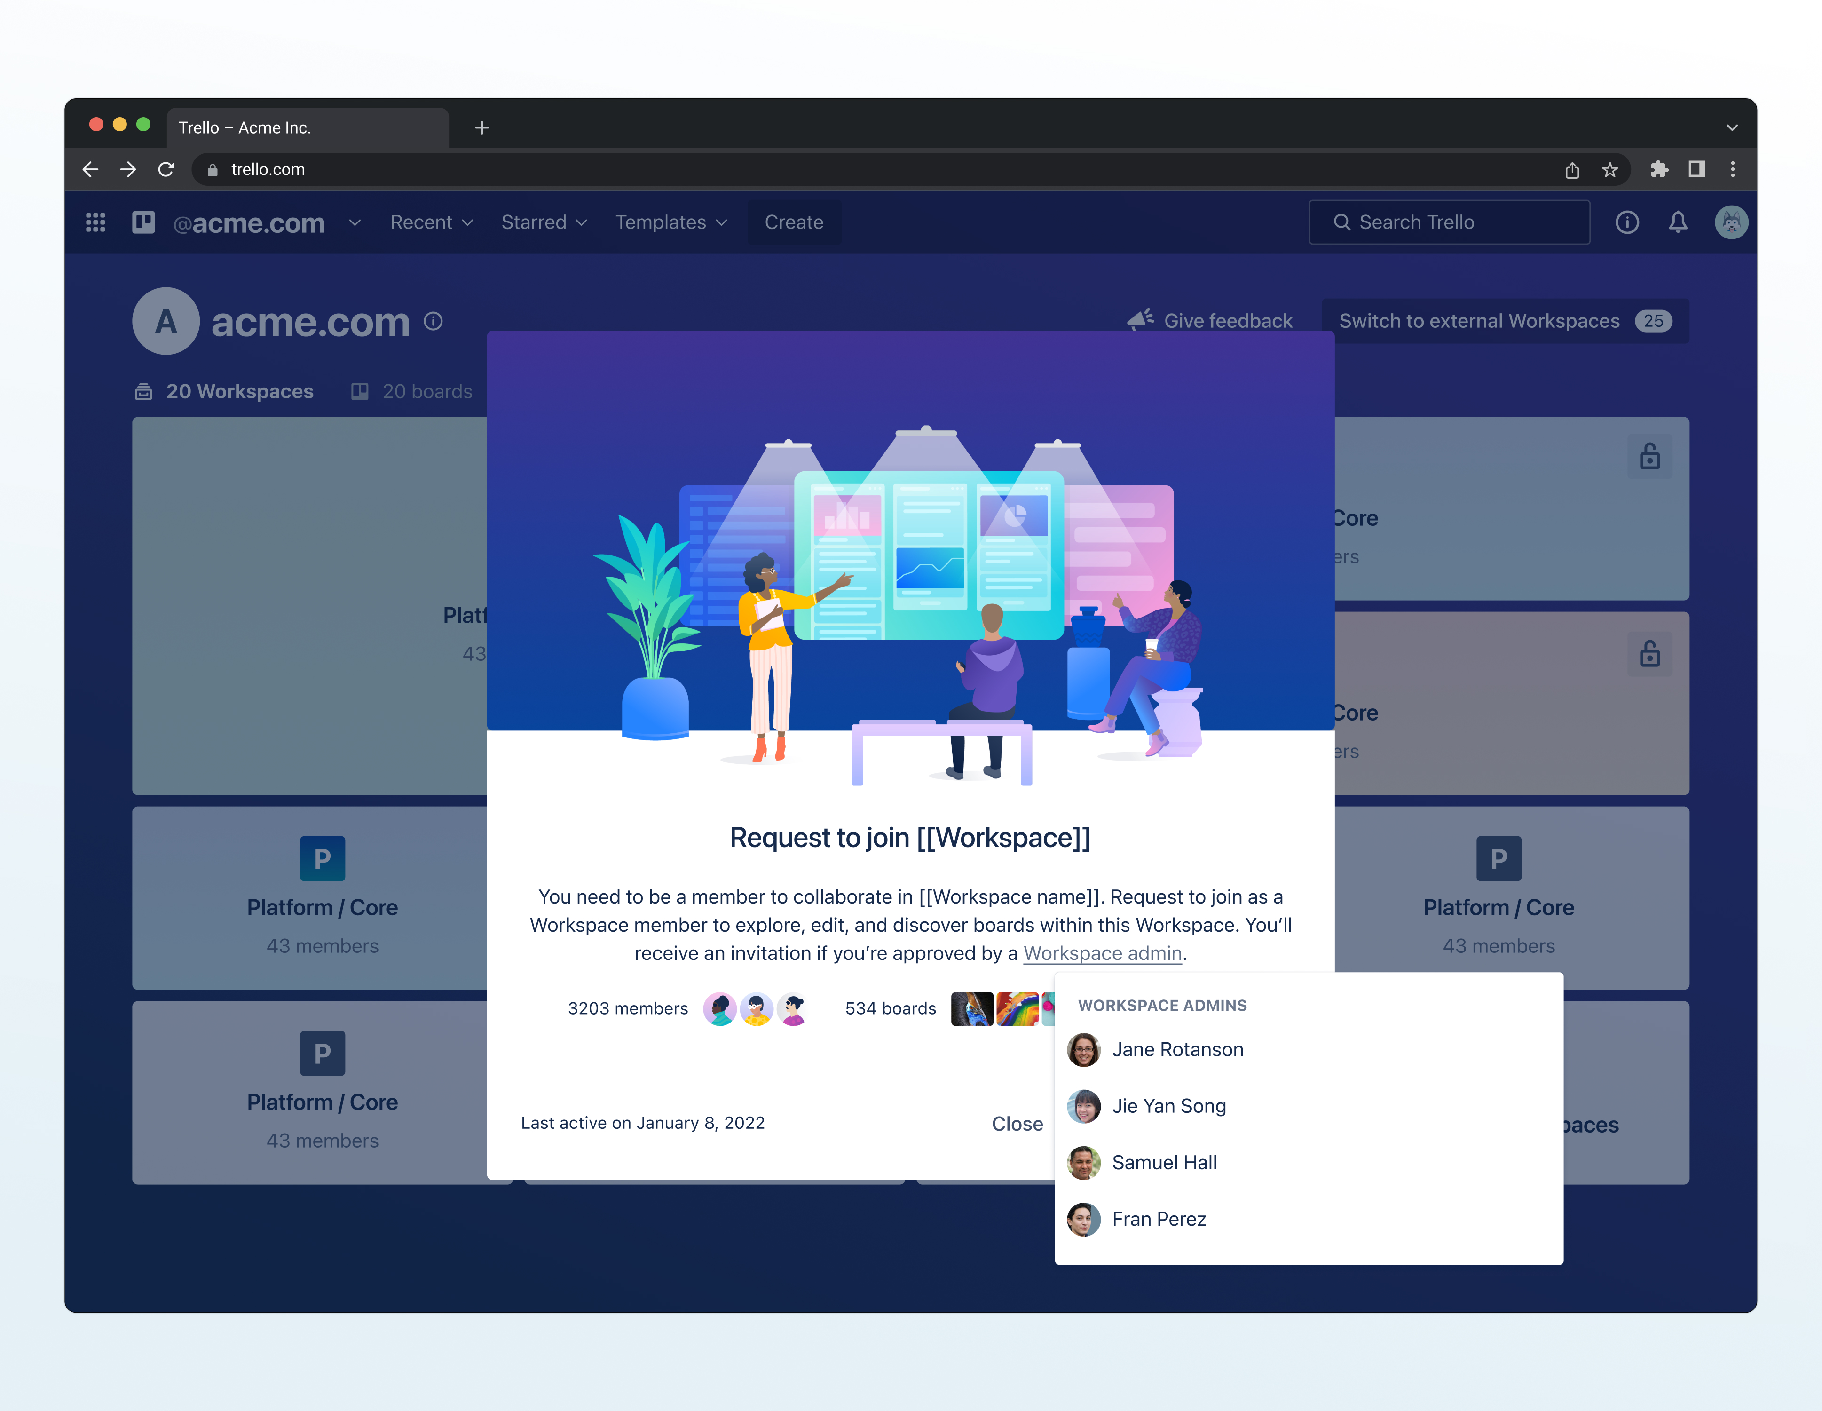Click the rainbow board thumbnail in the dialog

1018,1008
